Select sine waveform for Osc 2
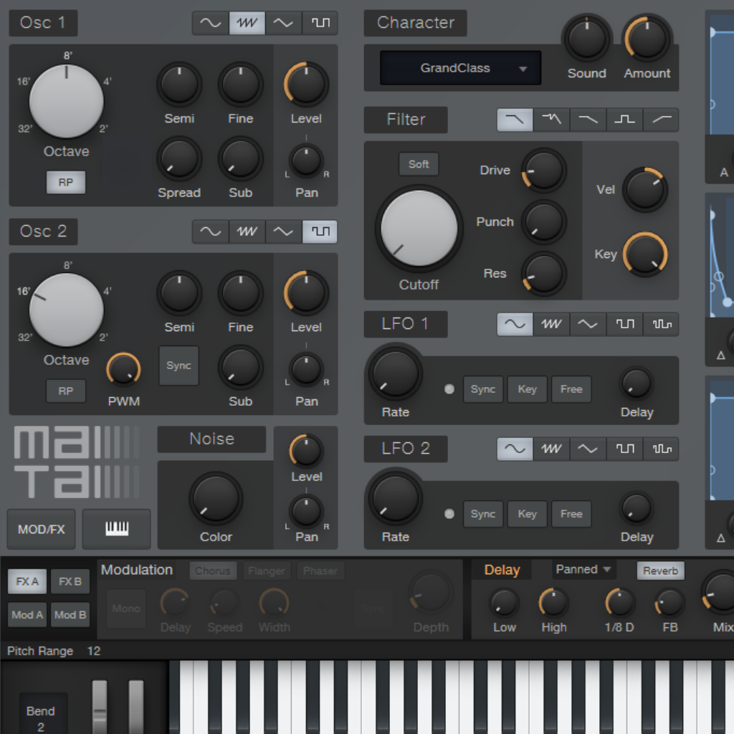 coord(211,232)
